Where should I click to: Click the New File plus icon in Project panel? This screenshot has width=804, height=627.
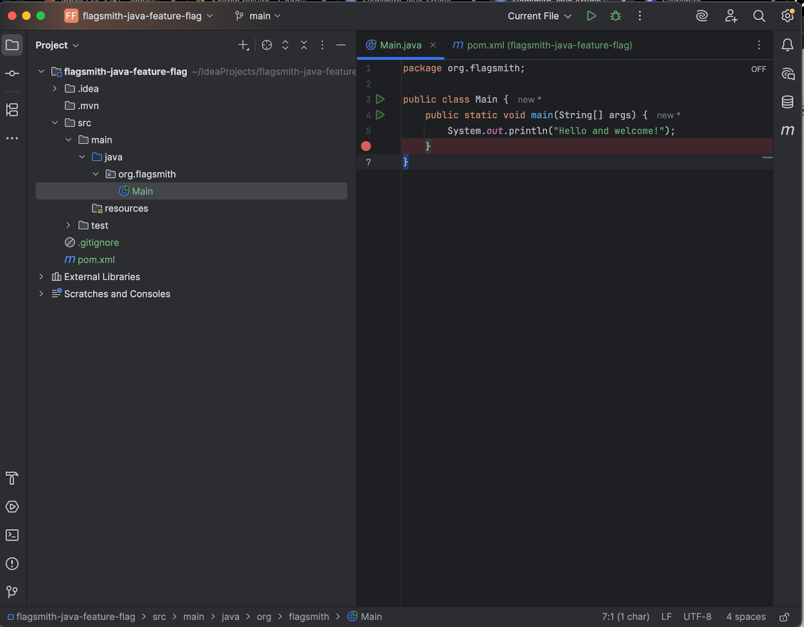click(x=243, y=45)
